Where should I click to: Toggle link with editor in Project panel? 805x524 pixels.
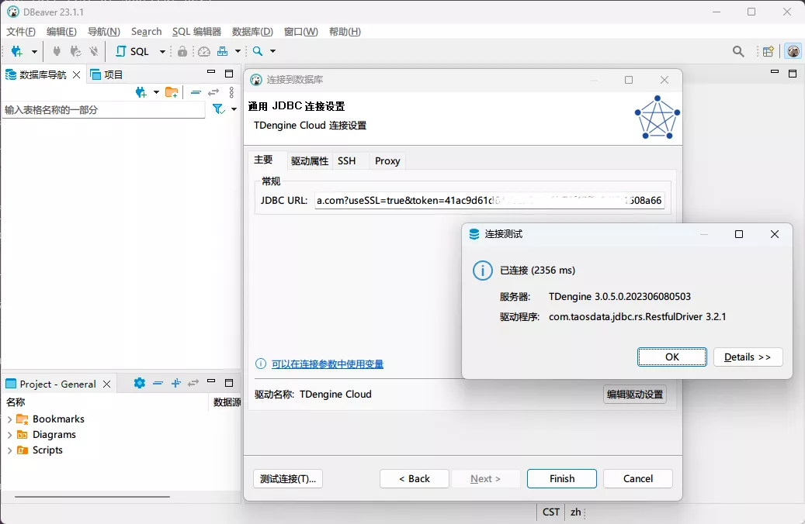tap(193, 383)
